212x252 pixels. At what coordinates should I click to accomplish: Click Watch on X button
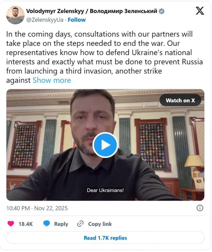tap(180, 100)
